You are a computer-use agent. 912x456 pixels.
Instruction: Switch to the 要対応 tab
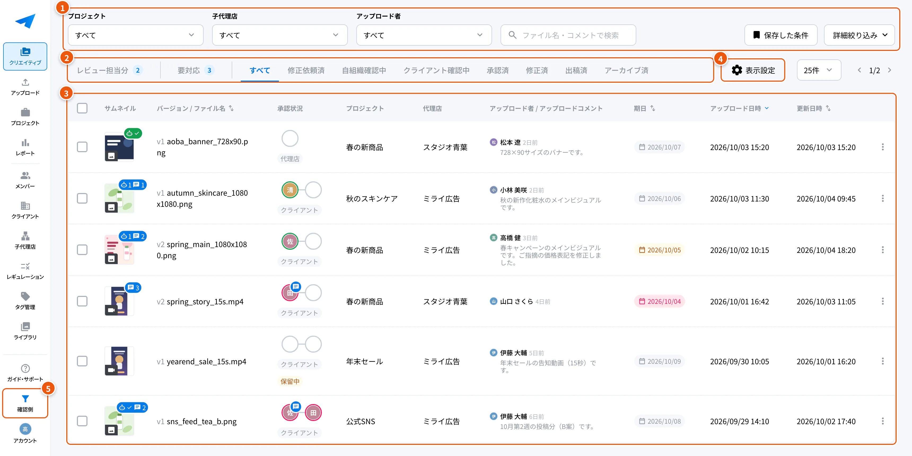pyautogui.click(x=196, y=71)
